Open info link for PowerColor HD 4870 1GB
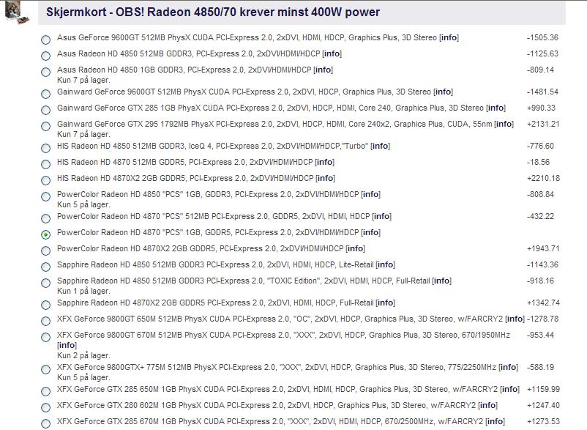 pyautogui.click(x=370, y=232)
